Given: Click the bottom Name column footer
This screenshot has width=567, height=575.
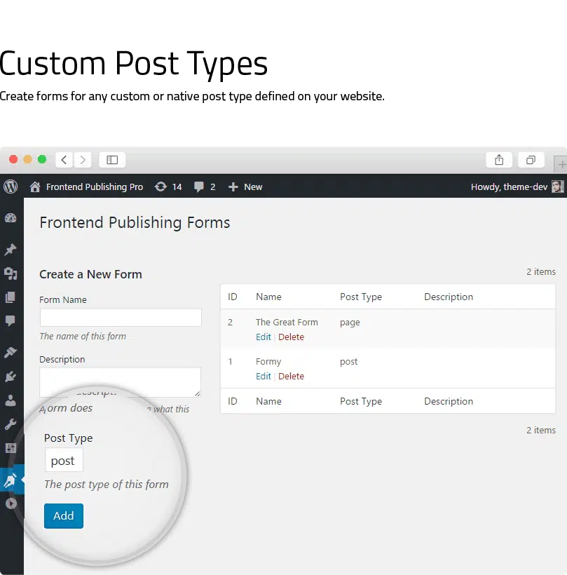Looking at the screenshot, I should [268, 401].
